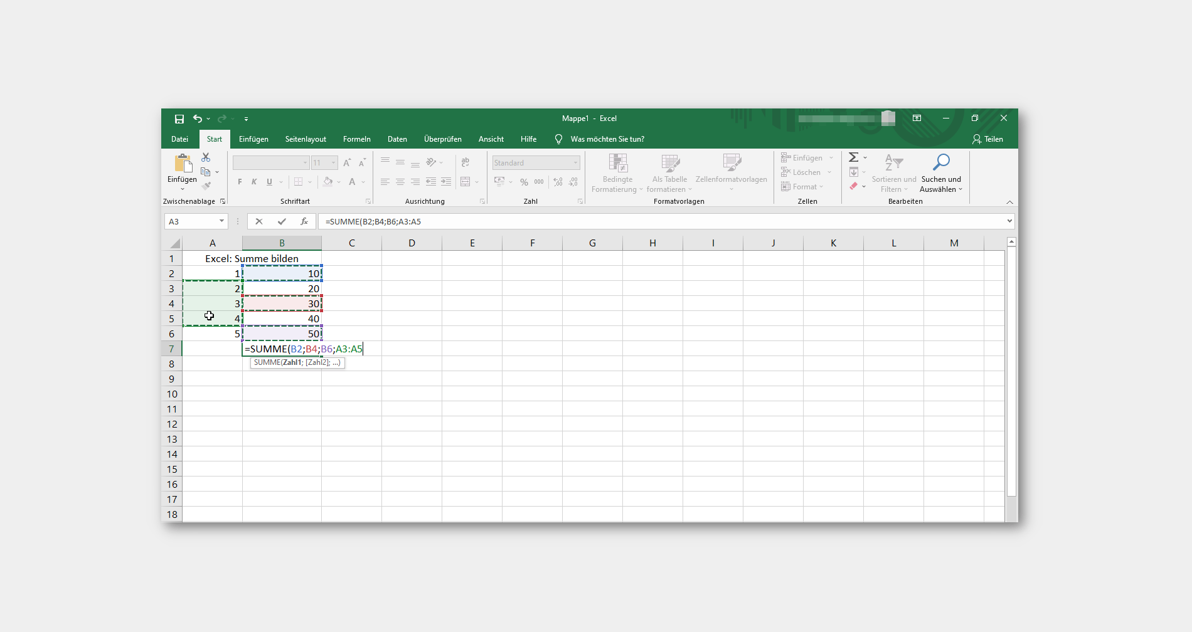Viewport: 1192px width, 632px height.
Task: Toggle bold F formatting
Action: pyautogui.click(x=240, y=182)
